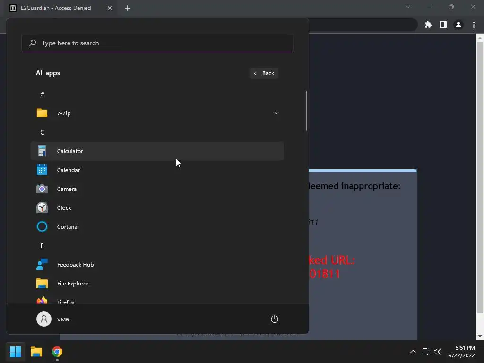Toggle the Chrome side panel icon

[443, 25]
